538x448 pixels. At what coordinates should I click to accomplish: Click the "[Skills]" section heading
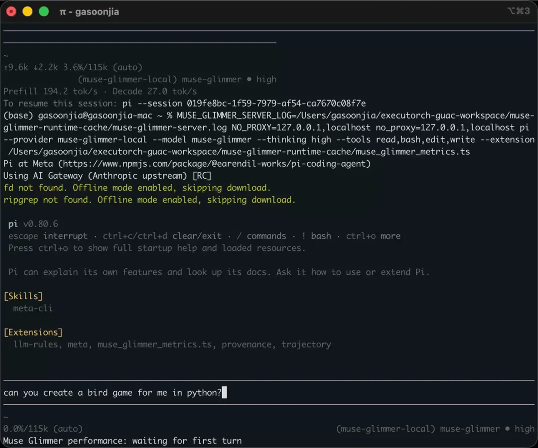(x=23, y=296)
